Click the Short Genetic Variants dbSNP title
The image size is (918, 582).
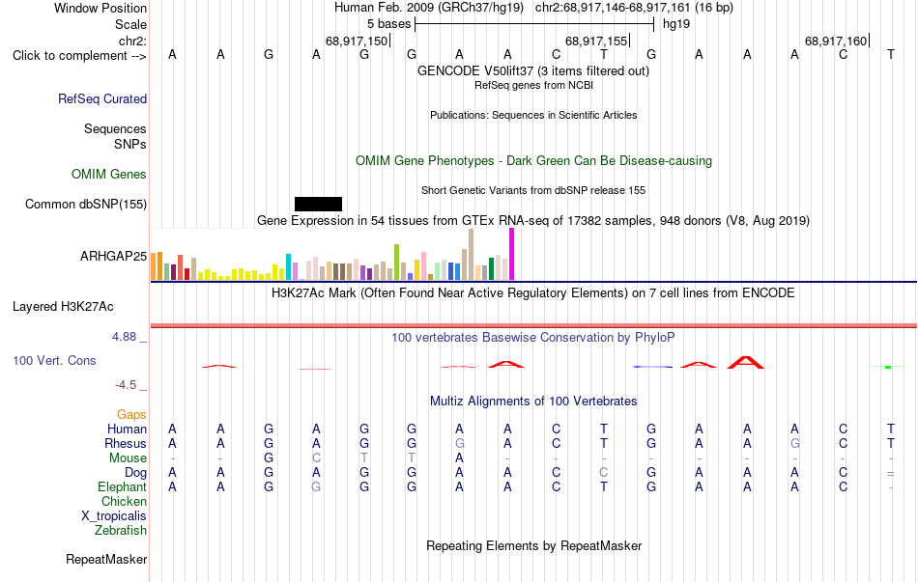click(533, 190)
